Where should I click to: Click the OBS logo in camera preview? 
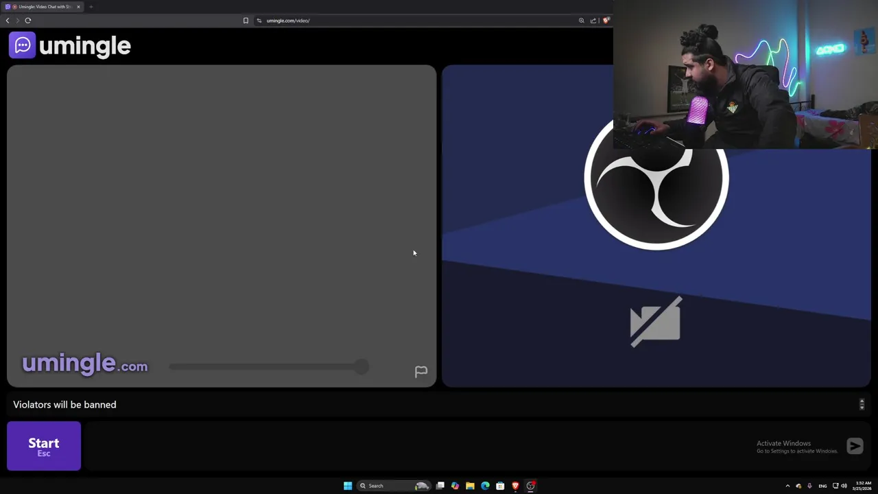(x=656, y=178)
